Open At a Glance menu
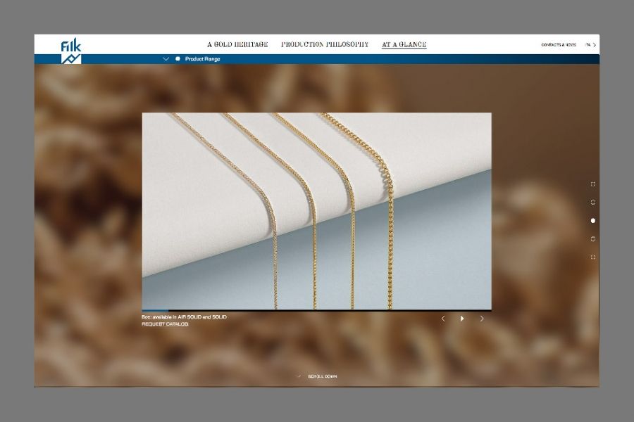The height and width of the screenshot is (422, 634). point(404,44)
